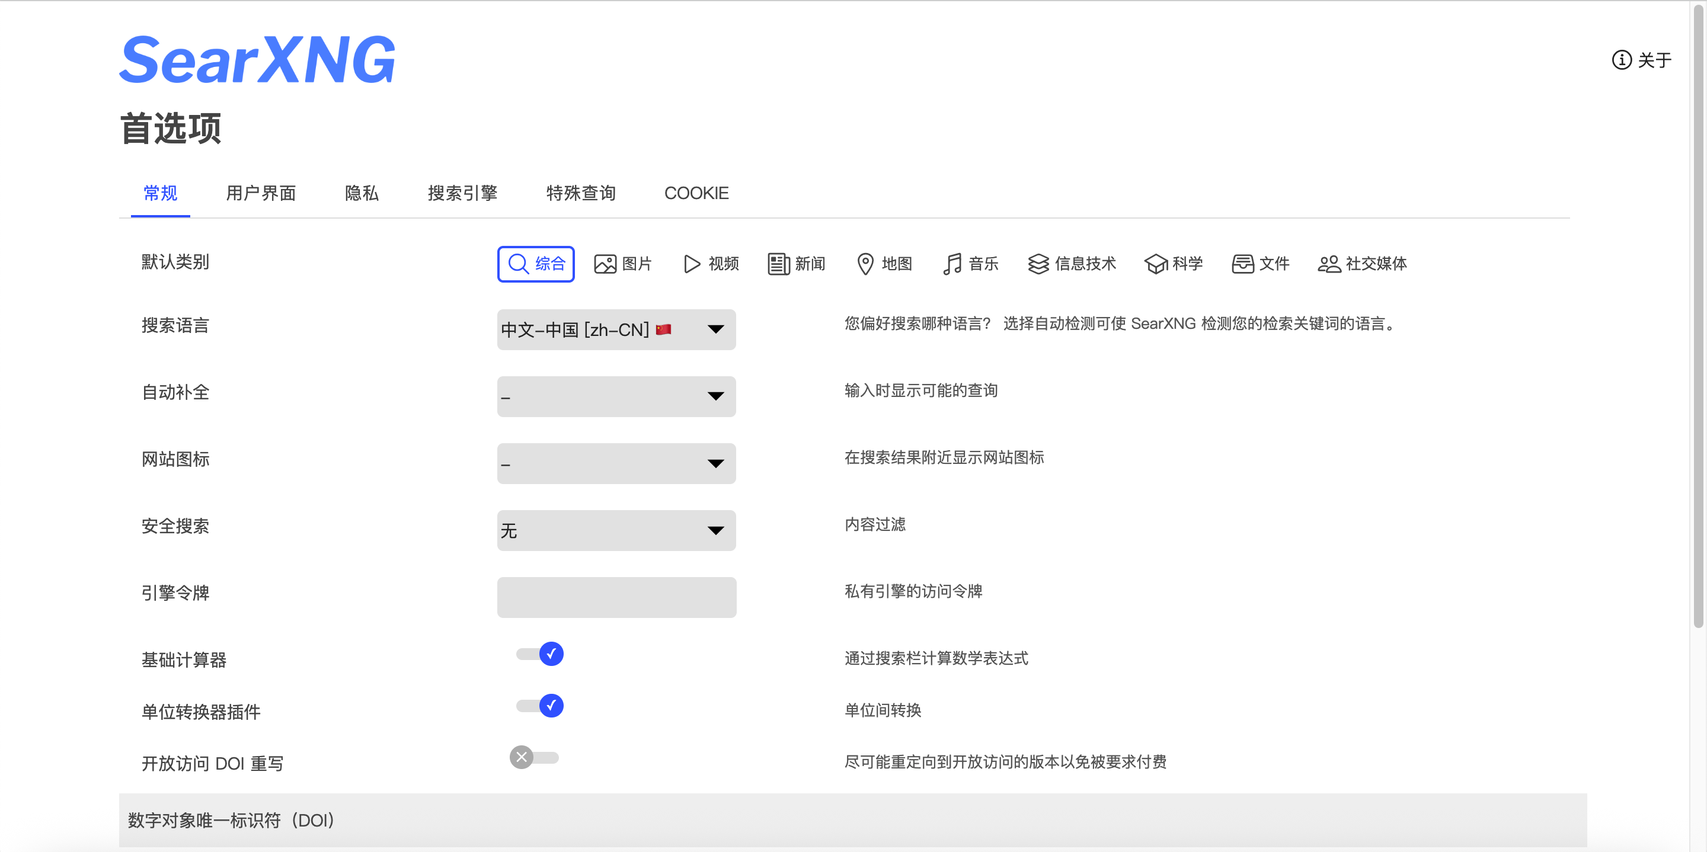Viewport: 1707px width, 852px height.
Task: Disable the 基础计算器 toggle
Action: pyautogui.click(x=539, y=654)
